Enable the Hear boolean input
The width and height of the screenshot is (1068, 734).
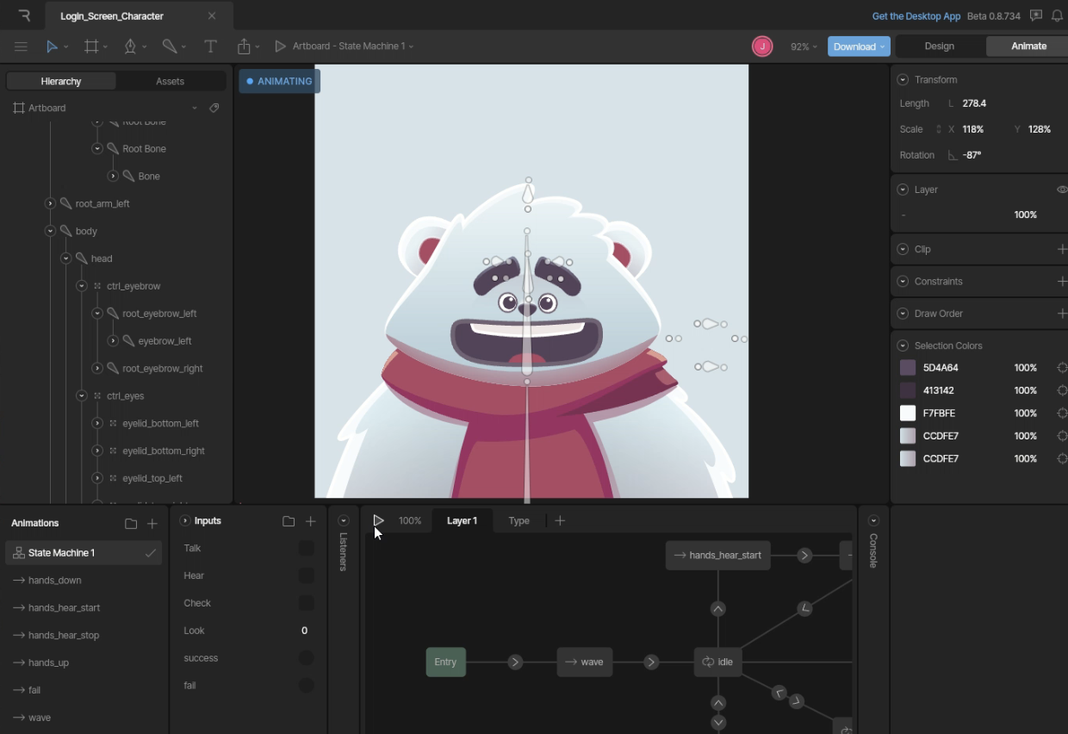tap(306, 575)
